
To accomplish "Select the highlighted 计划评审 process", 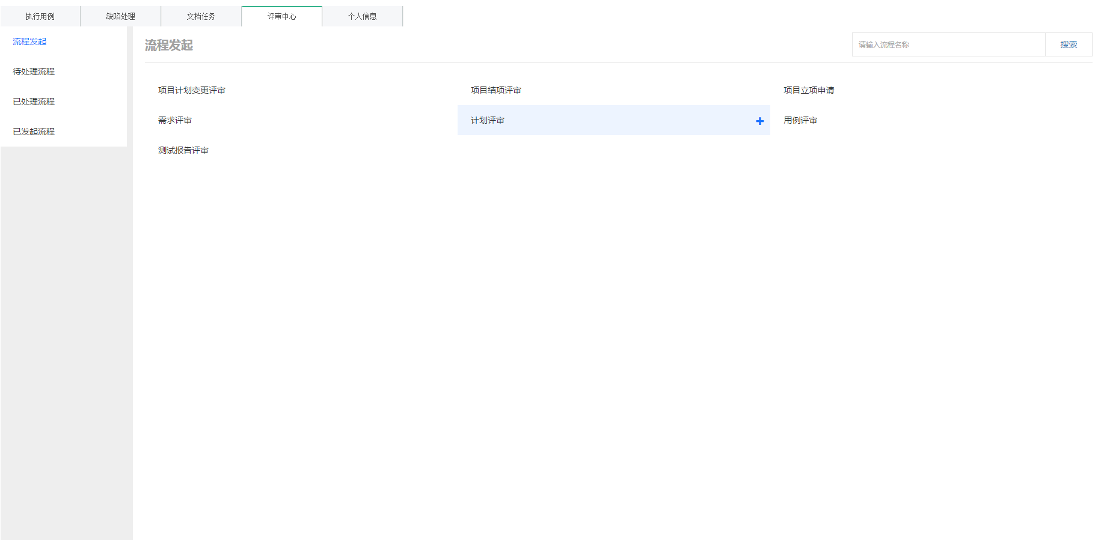I will tap(488, 120).
